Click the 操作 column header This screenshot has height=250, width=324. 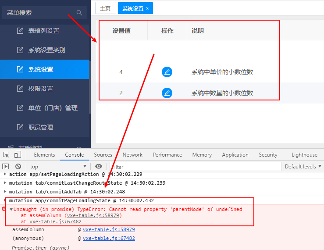pyautogui.click(x=167, y=31)
